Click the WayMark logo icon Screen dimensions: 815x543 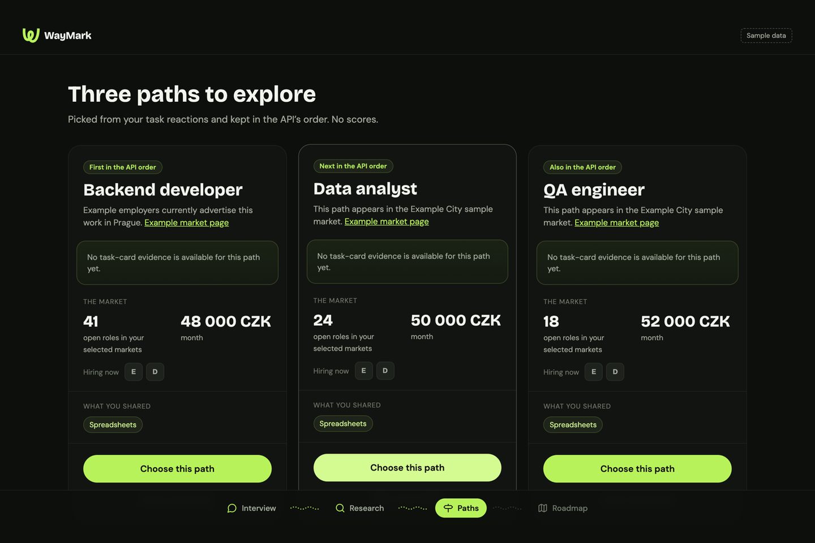pos(31,35)
